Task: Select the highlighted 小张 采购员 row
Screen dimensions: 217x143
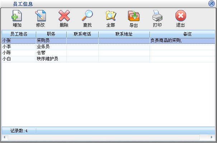Action: coord(108,40)
